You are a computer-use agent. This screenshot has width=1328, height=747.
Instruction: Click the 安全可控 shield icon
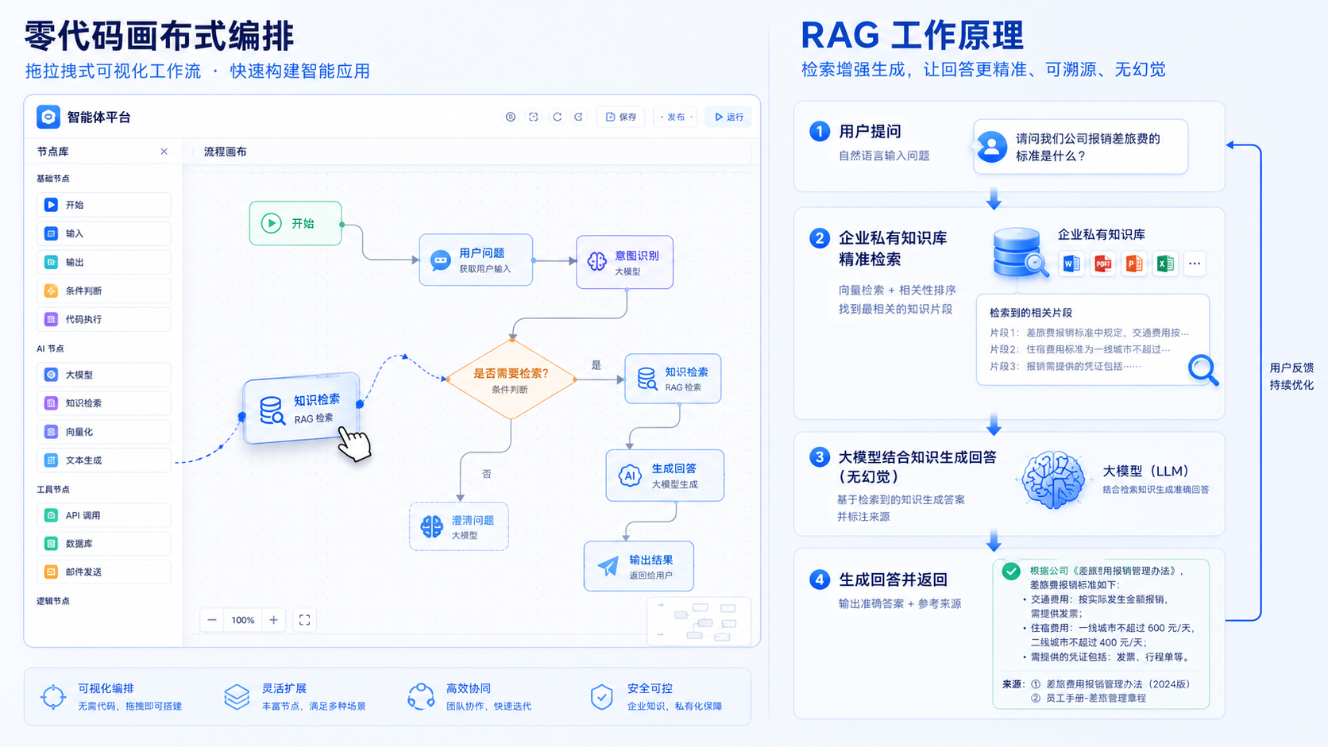(x=602, y=697)
